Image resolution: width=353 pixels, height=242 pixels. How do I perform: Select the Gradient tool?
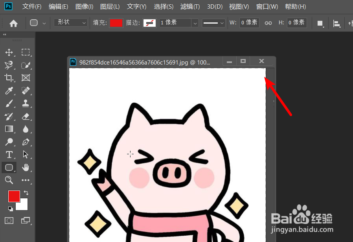click(x=9, y=129)
